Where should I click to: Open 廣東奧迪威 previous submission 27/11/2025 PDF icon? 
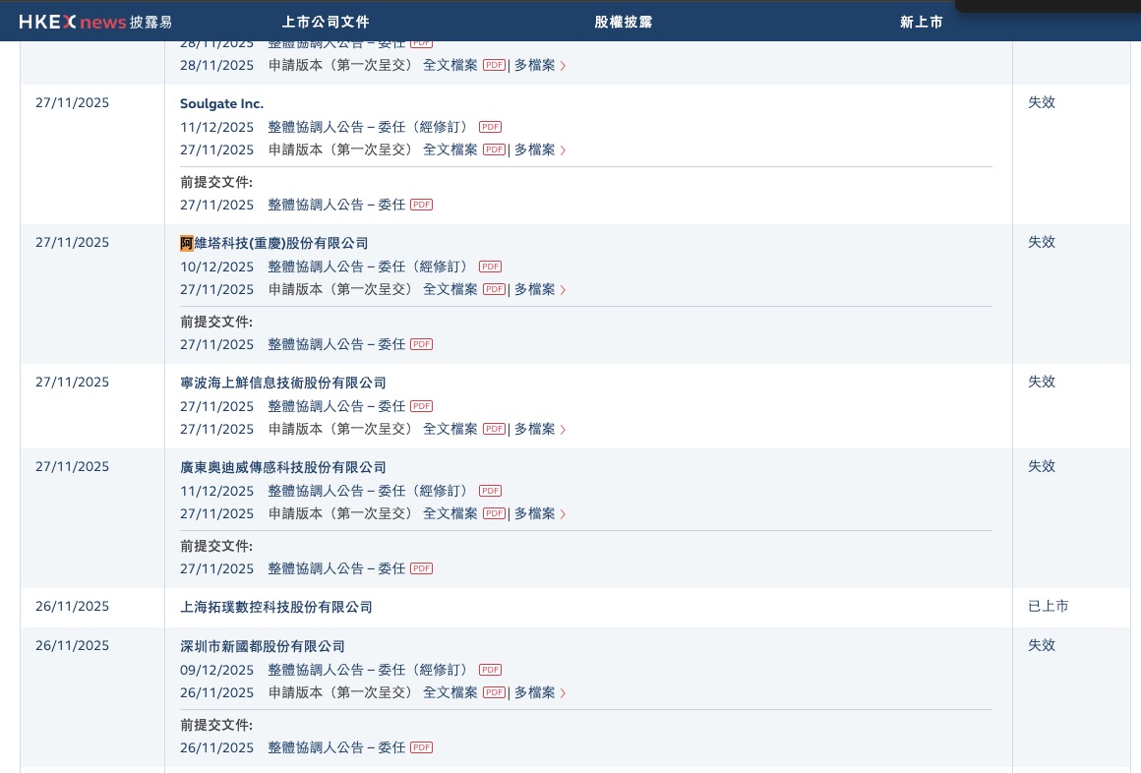pos(421,568)
